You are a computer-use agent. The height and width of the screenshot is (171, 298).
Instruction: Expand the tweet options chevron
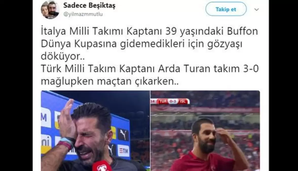256,9
